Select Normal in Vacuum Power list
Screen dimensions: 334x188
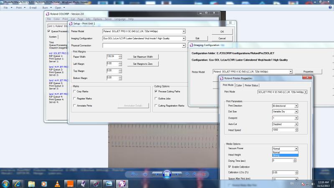pyautogui.click(x=285, y=152)
